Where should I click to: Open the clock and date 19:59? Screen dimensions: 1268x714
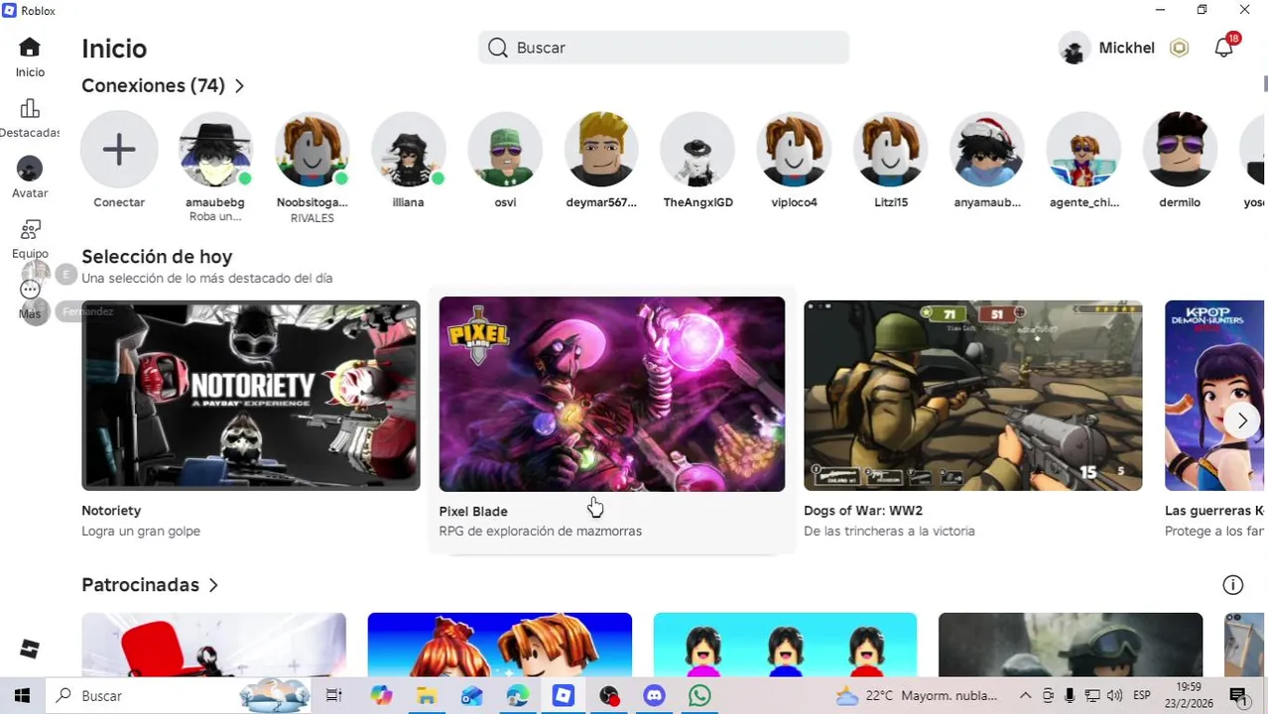coord(1188,696)
